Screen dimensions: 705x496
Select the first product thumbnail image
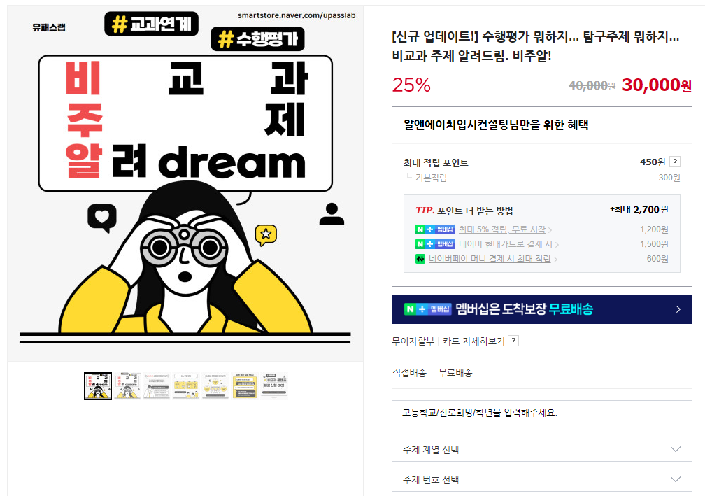coord(98,386)
